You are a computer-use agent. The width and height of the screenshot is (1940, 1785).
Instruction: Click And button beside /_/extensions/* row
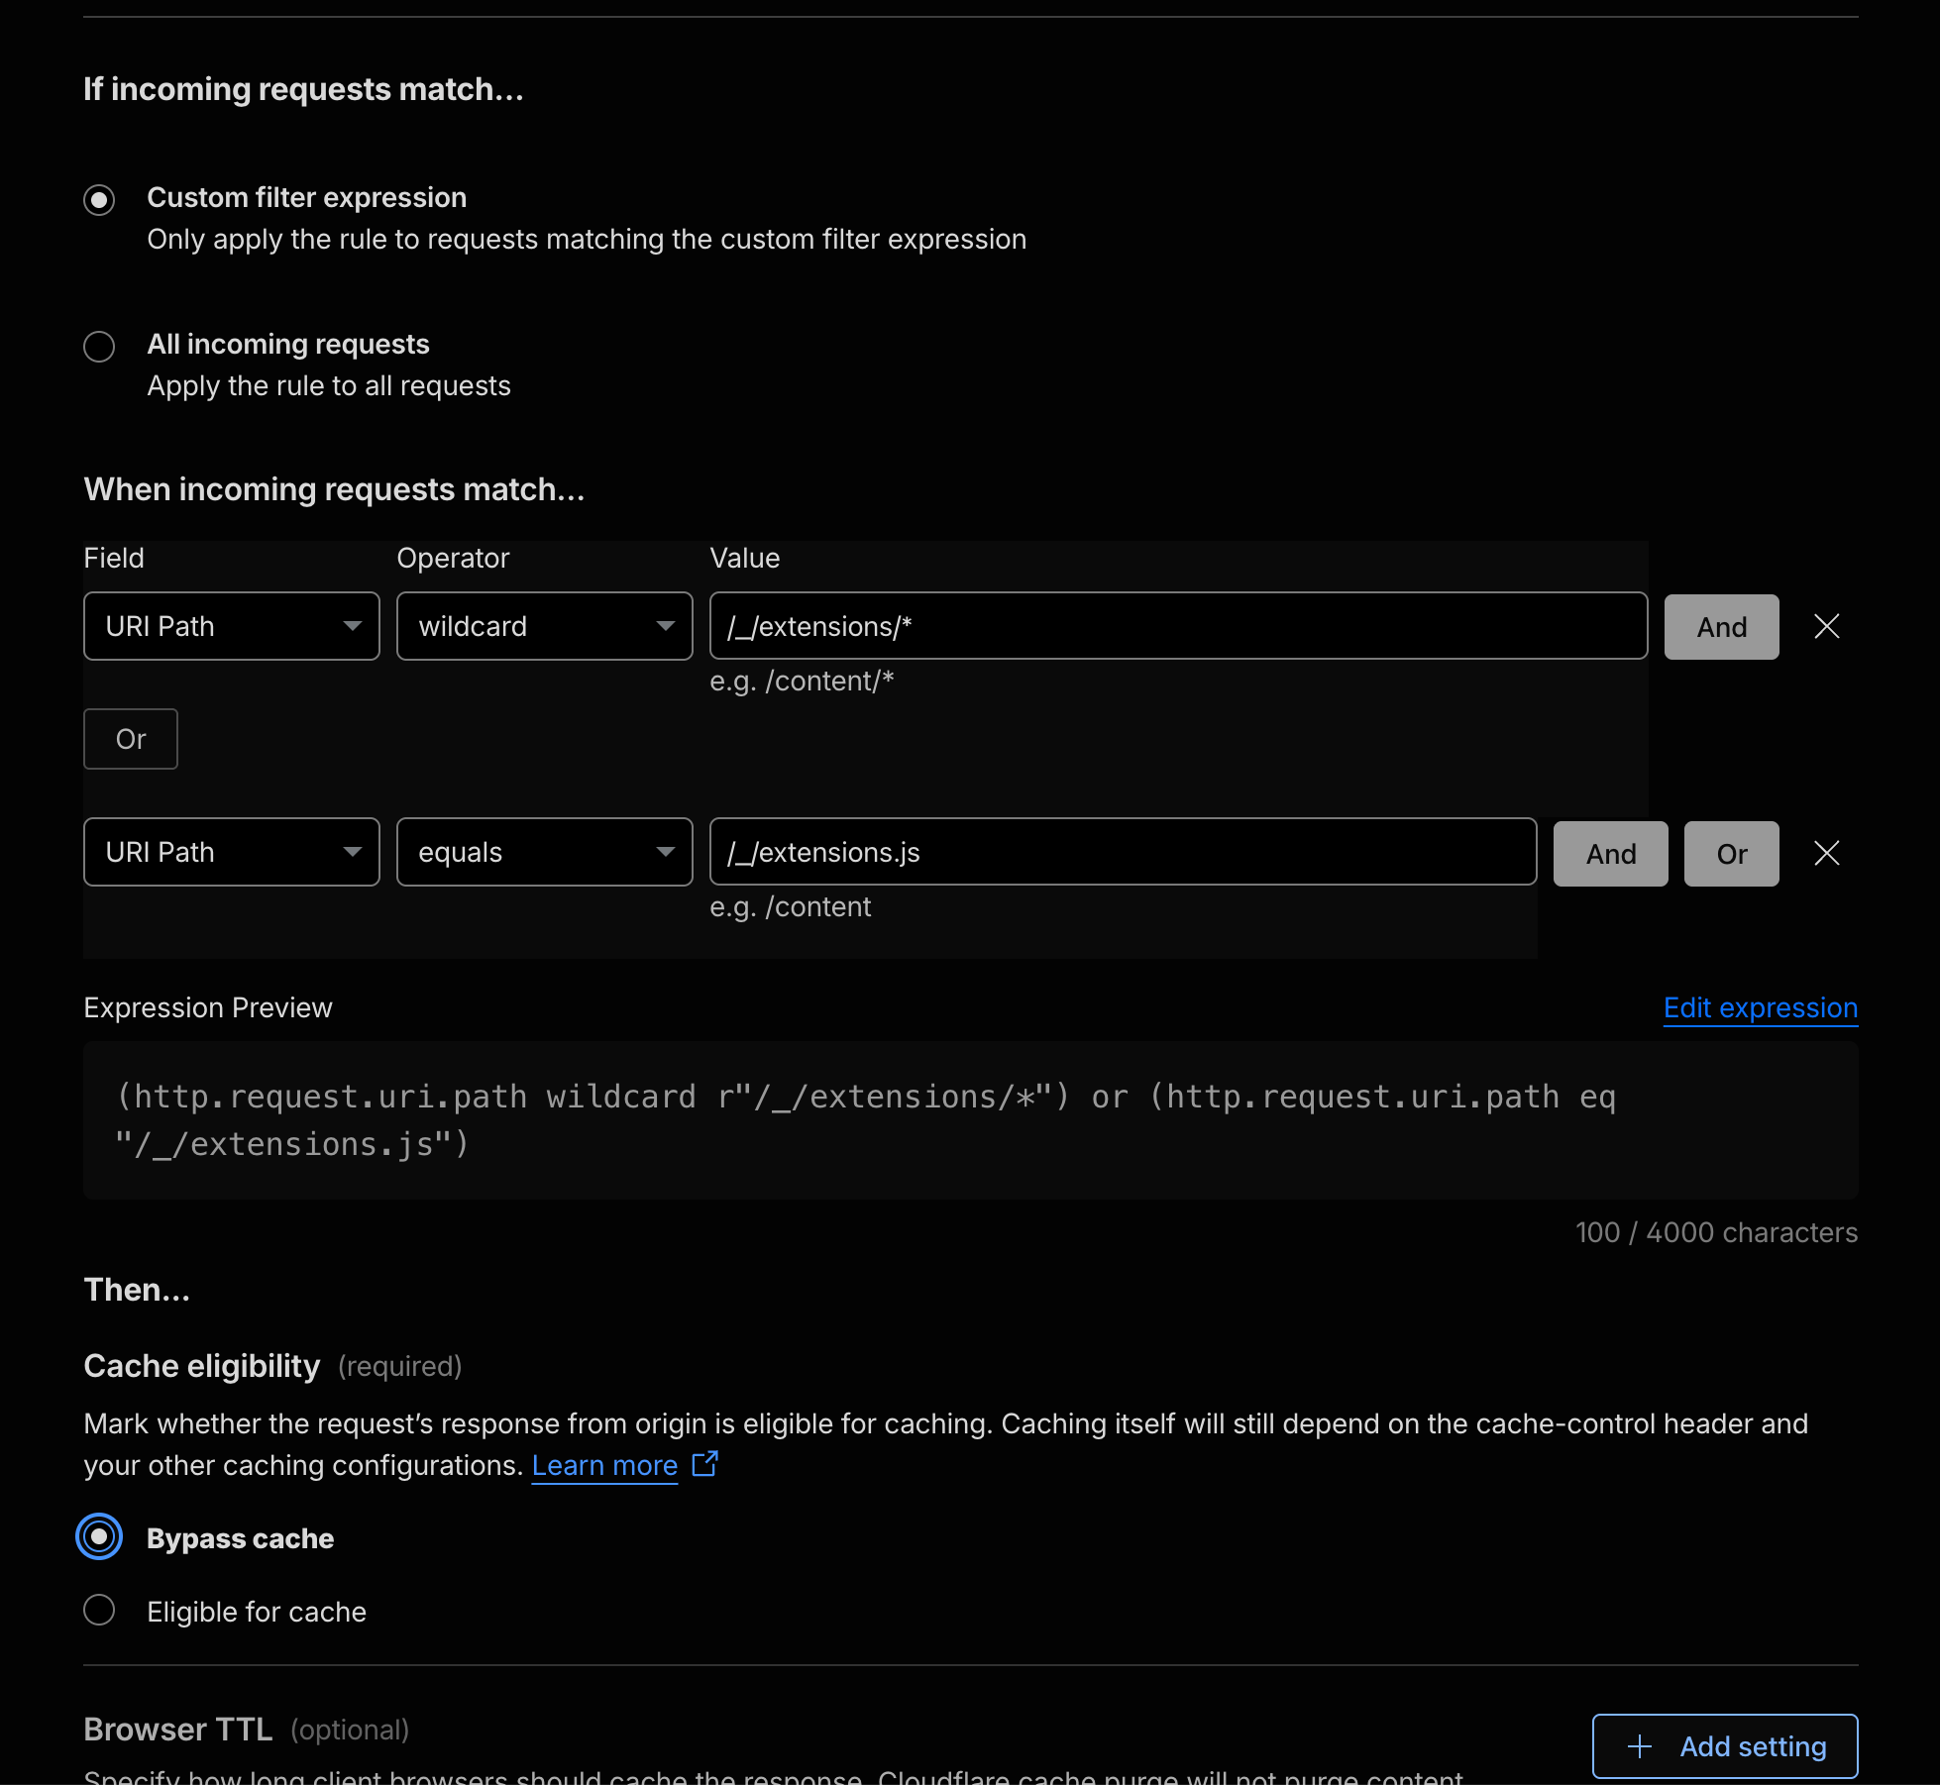(x=1722, y=627)
